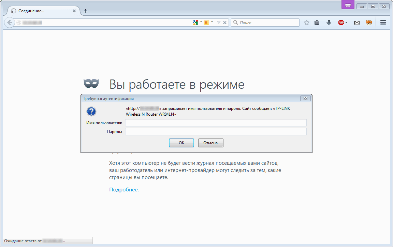
Task: Open the hamburger menu button
Action: point(383,23)
